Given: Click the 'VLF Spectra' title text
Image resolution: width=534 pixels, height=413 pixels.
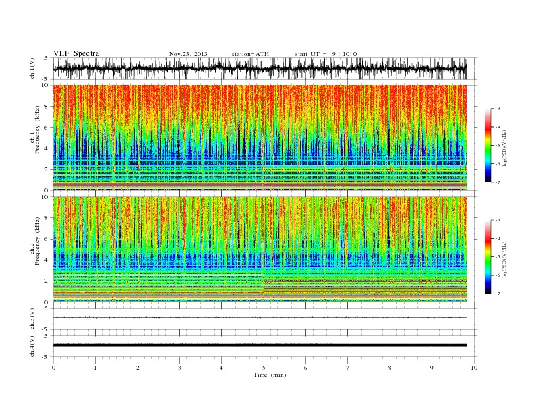Looking at the screenshot, I should tap(76, 53).
